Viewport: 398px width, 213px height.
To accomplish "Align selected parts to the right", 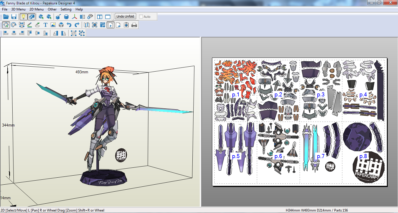I will pos(22,33).
